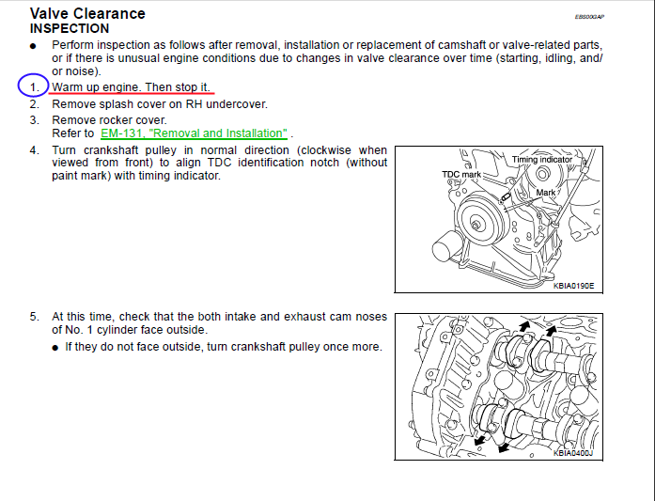
Task: Select the text "Warm up engine. Then stop it."
Action: (131, 86)
